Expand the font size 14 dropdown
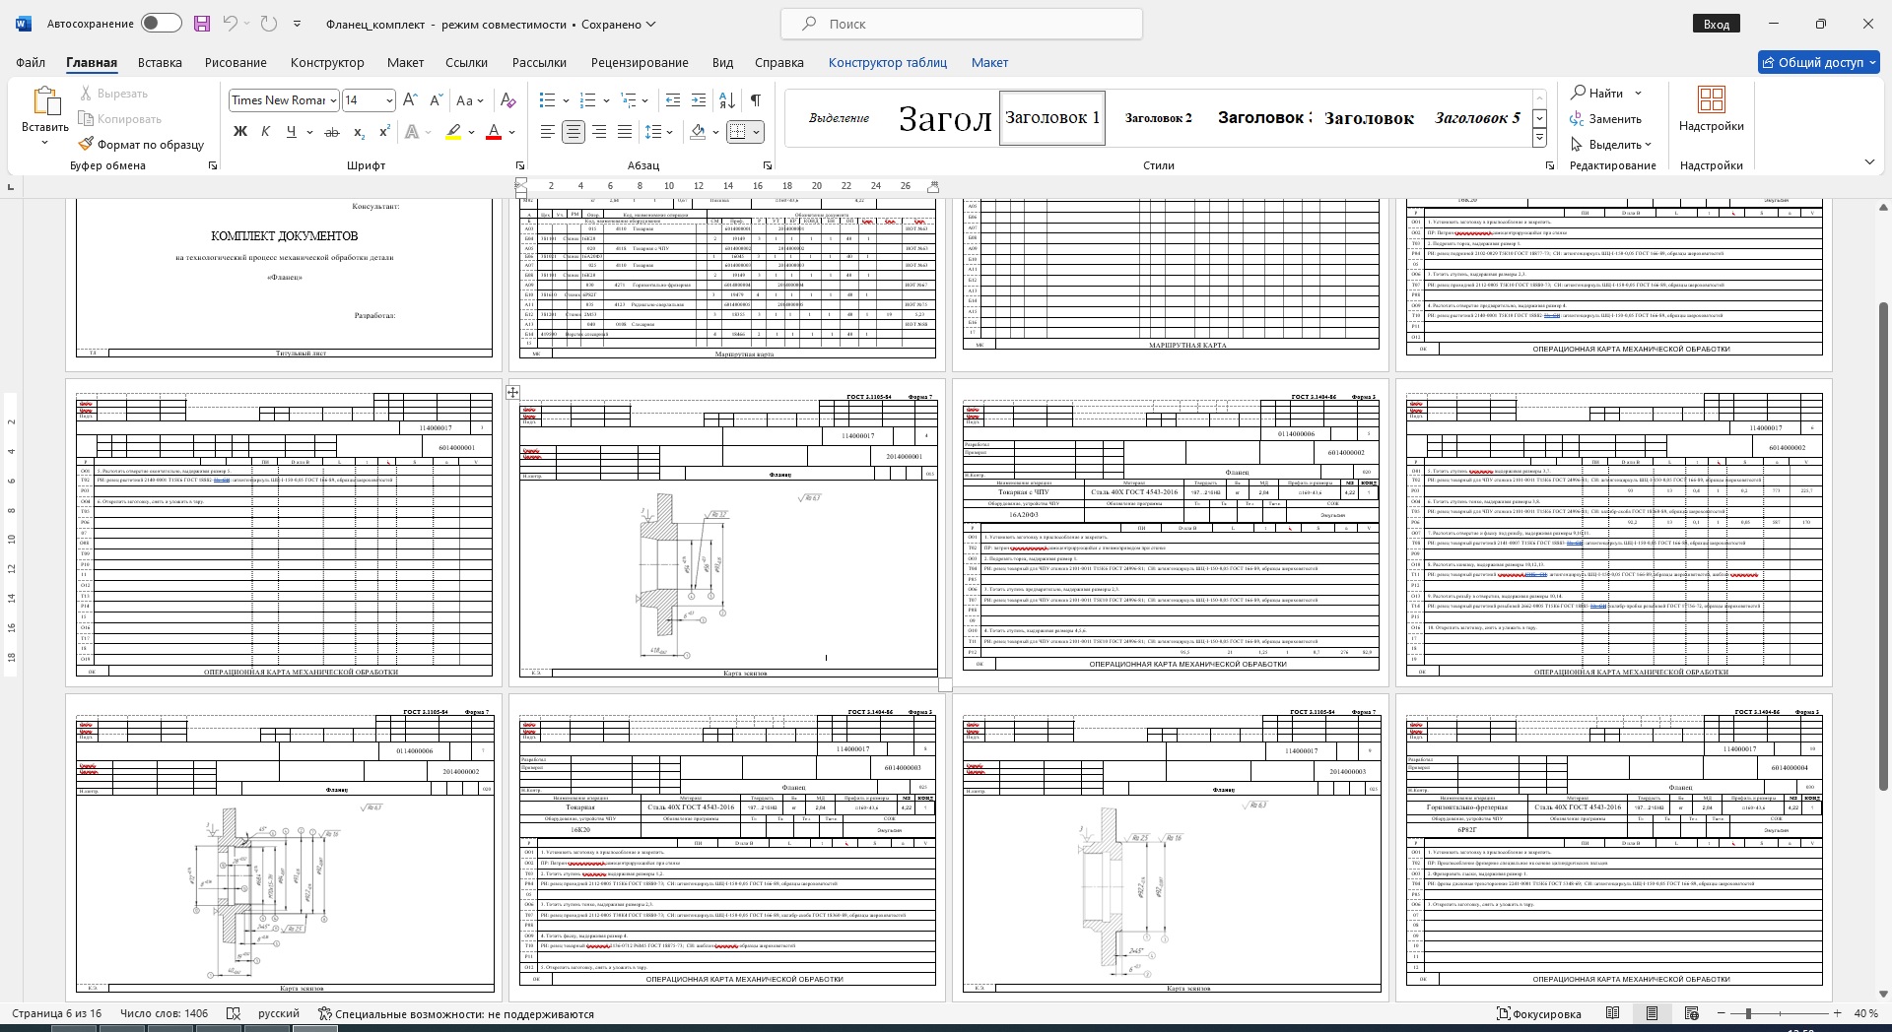The width and height of the screenshot is (1892, 1032). [390, 100]
